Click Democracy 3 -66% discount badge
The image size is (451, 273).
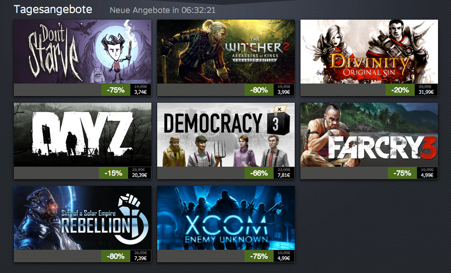pyautogui.click(x=259, y=173)
